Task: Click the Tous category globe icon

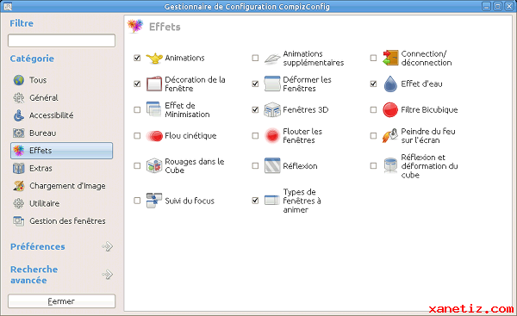Action: pyautogui.click(x=19, y=80)
